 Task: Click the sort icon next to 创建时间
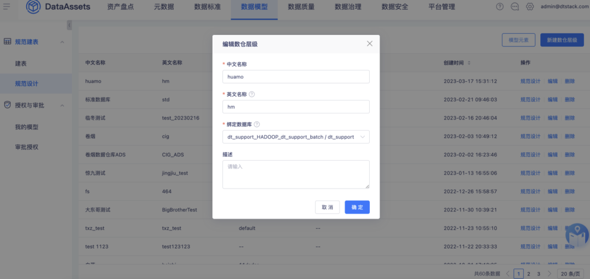[469, 63]
